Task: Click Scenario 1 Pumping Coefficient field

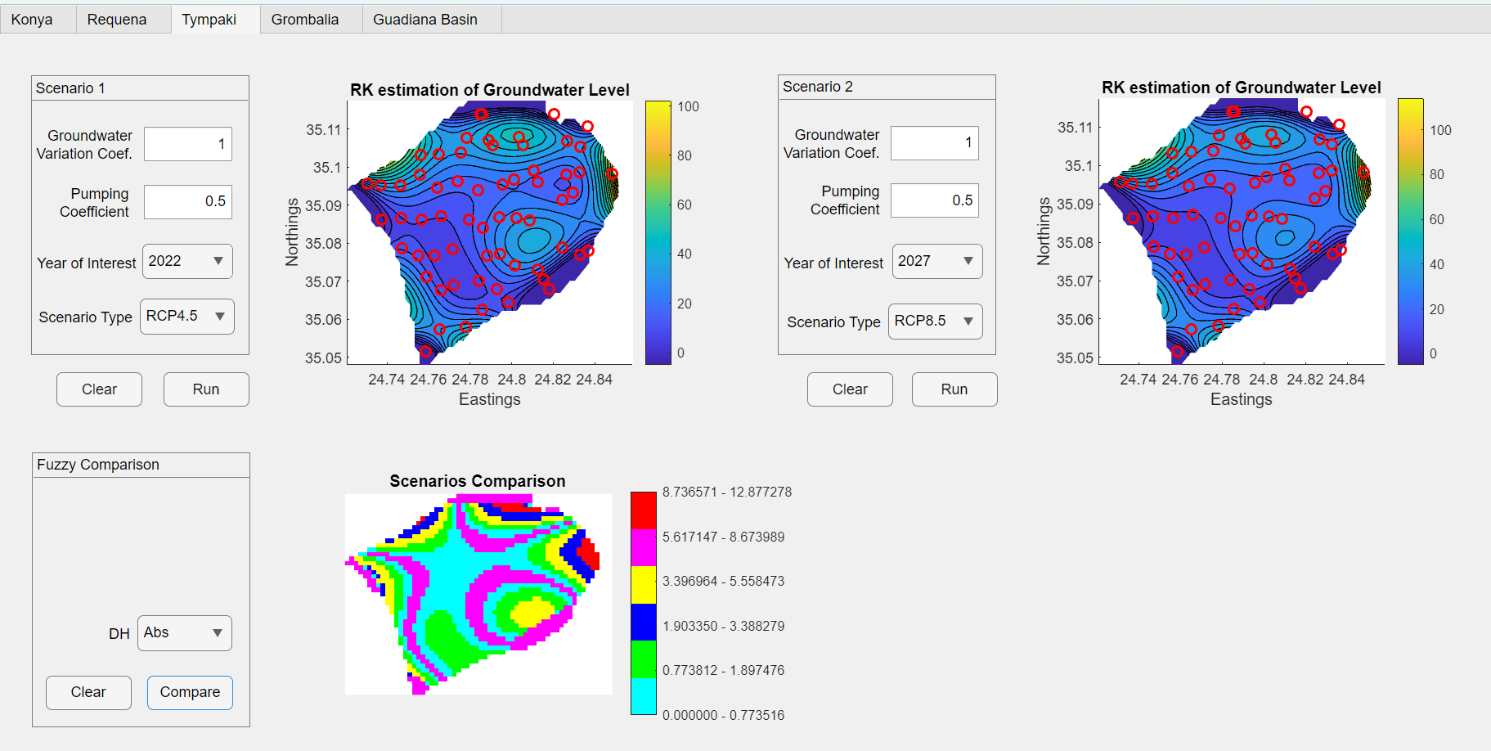Action: (x=188, y=201)
